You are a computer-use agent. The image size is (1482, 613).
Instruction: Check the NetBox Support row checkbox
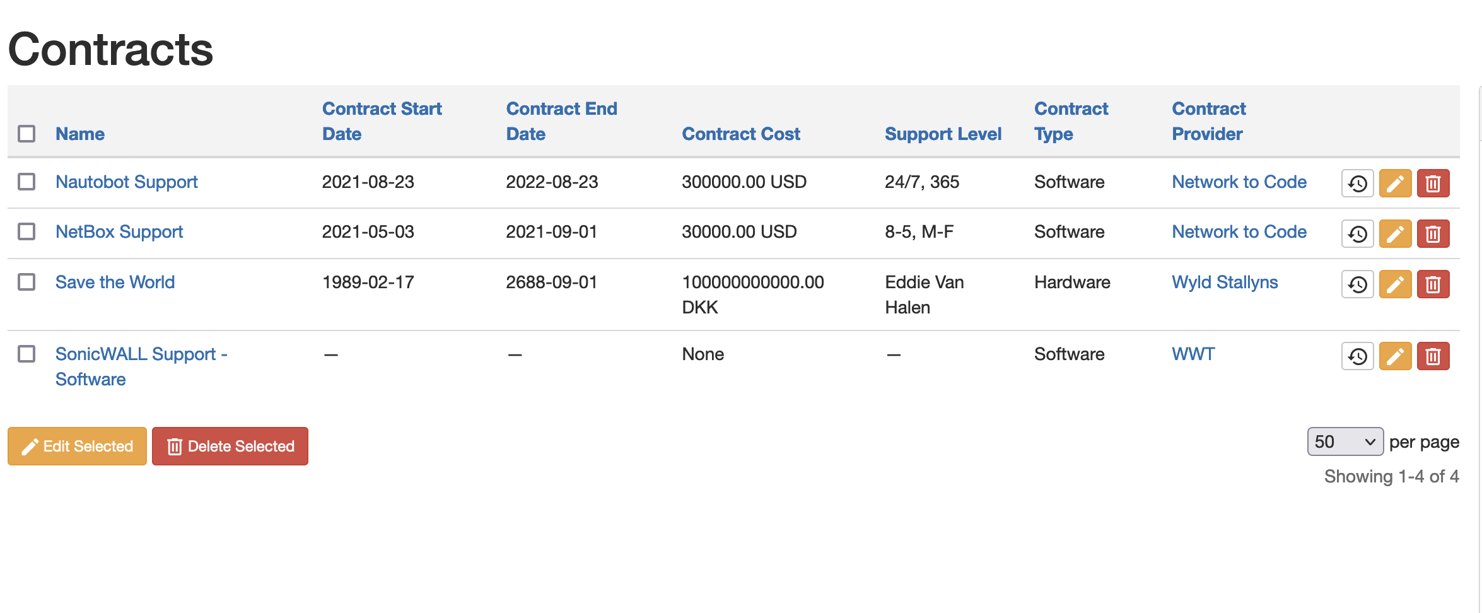(26, 231)
